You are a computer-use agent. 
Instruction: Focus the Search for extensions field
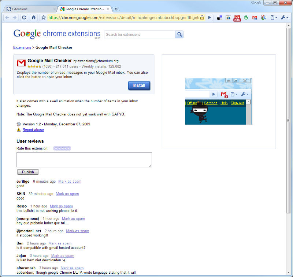pos(140,34)
